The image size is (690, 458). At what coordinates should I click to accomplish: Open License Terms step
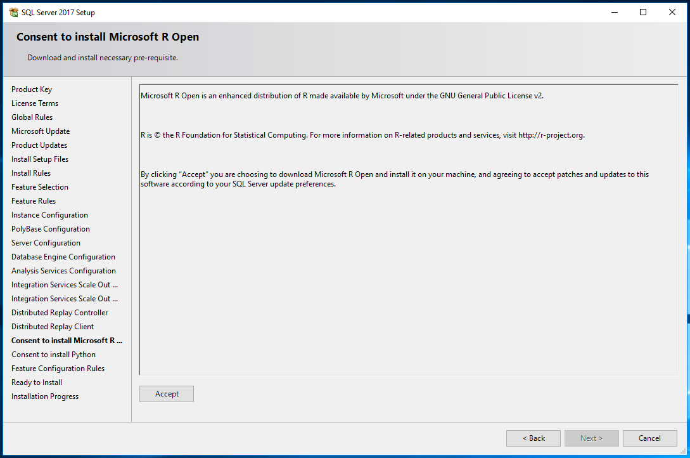tap(35, 103)
